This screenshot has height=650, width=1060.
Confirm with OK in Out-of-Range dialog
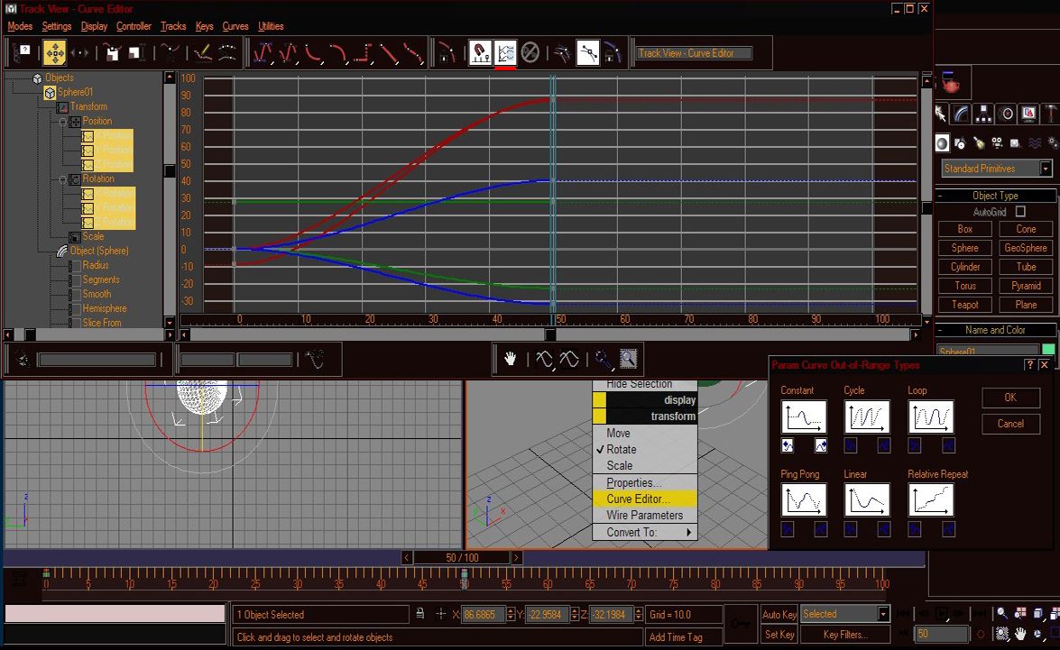click(1010, 398)
